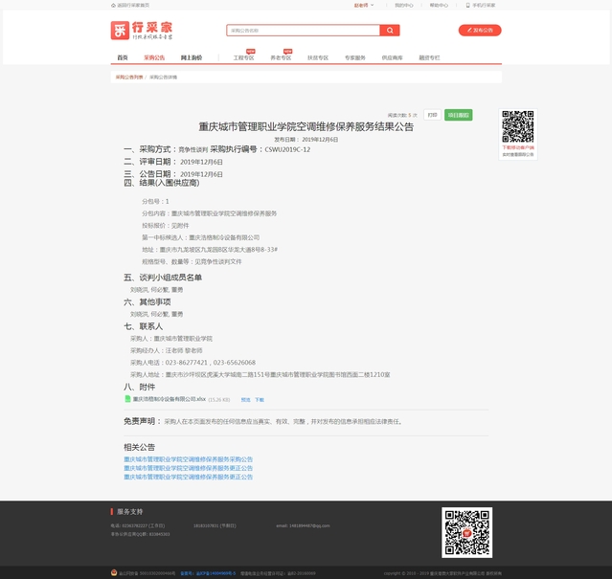Open 帮助中心 in top bar
The height and width of the screenshot is (579, 612).
[x=439, y=6]
